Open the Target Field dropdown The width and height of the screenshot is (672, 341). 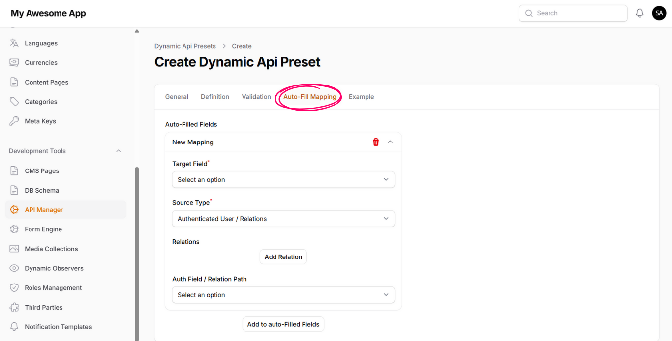283,180
